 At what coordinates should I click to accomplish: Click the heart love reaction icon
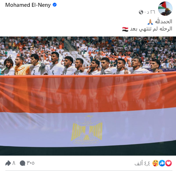(x=169, y=163)
